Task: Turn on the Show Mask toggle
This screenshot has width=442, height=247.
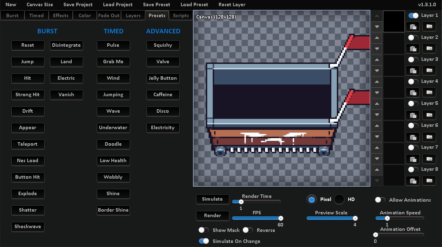Action: coord(203,230)
